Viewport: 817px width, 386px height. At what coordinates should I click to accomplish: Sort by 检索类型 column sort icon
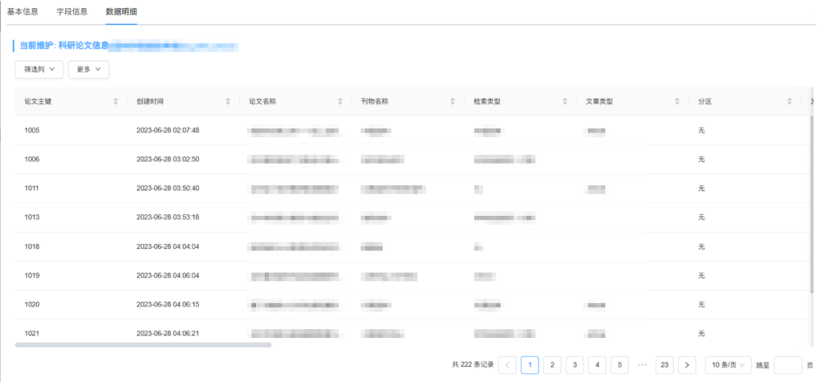pyautogui.click(x=565, y=102)
